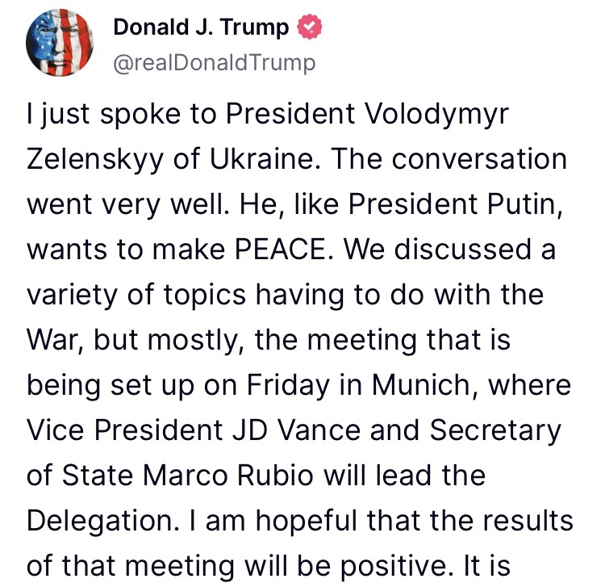Click the words Vice President in the post
Screen dimensions: 605x587
pyautogui.click(x=124, y=430)
